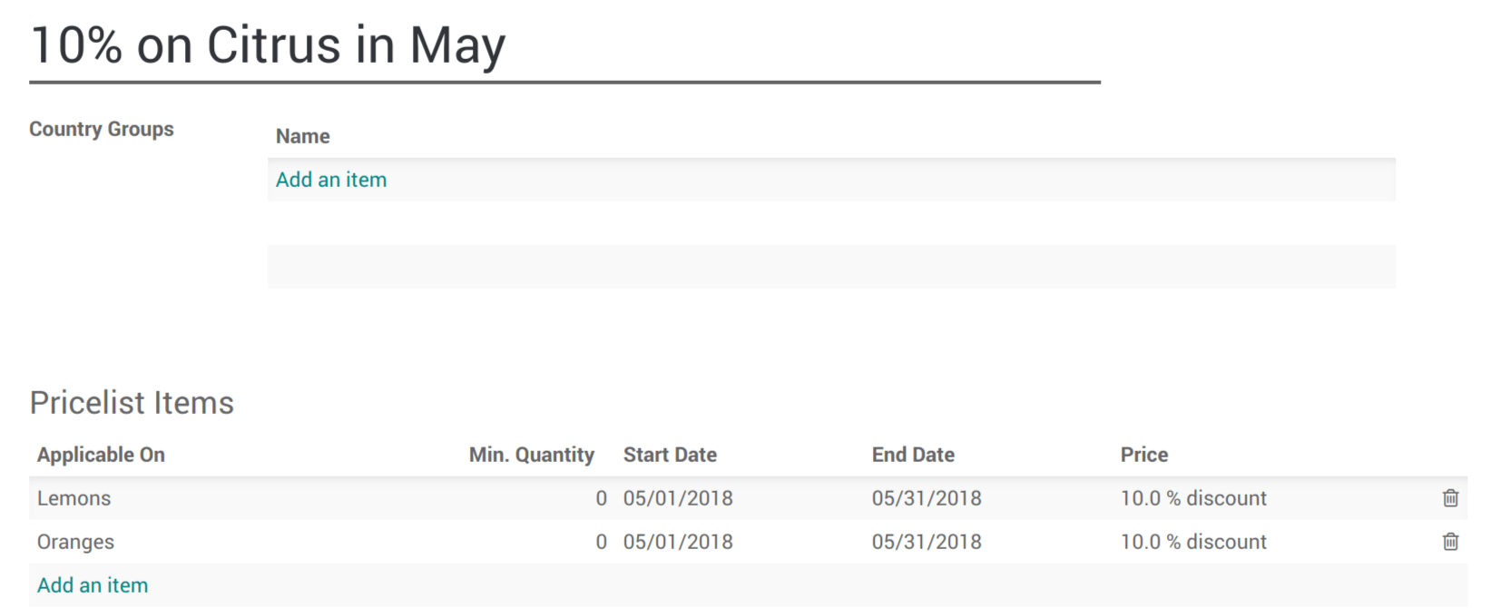1491x608 pixels.
Task: Edit the 10.0 % discount price for Oranges
Action: tap(1193, 542)
